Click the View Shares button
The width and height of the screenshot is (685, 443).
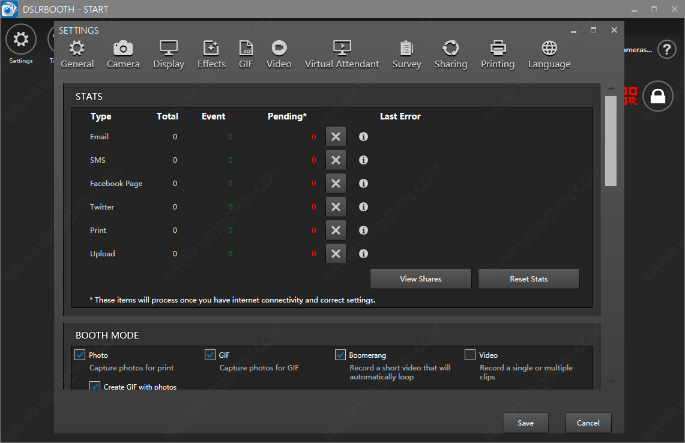pos(421,279)
